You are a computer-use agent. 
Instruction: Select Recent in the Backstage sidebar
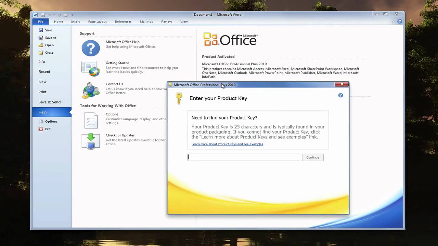click(x=52, y=72)
